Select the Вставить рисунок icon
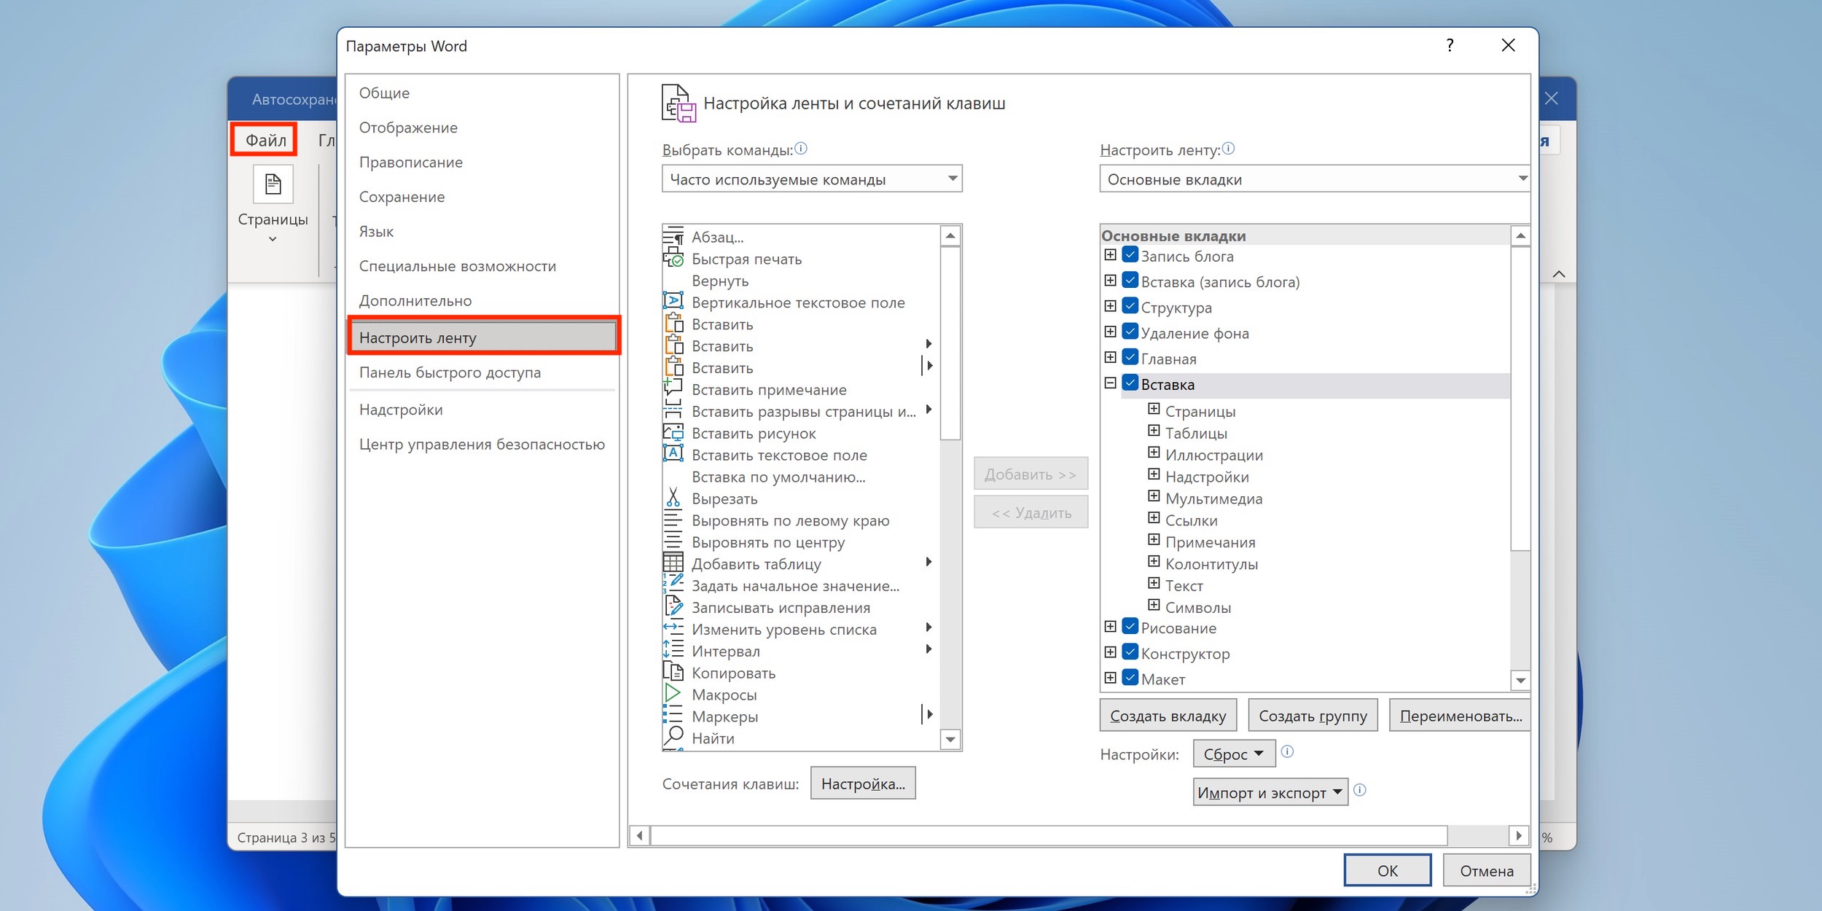The height and width of the screenshot is (911, 1822). coord(674,434)
